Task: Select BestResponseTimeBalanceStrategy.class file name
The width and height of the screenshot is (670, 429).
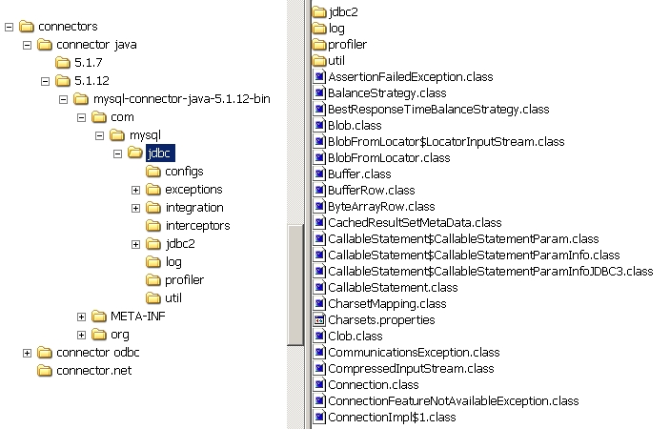Action: (438, 110)
